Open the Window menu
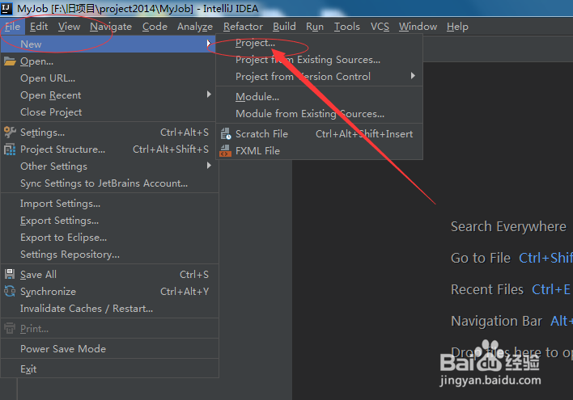573x400 pixels. tap(418, 27)
